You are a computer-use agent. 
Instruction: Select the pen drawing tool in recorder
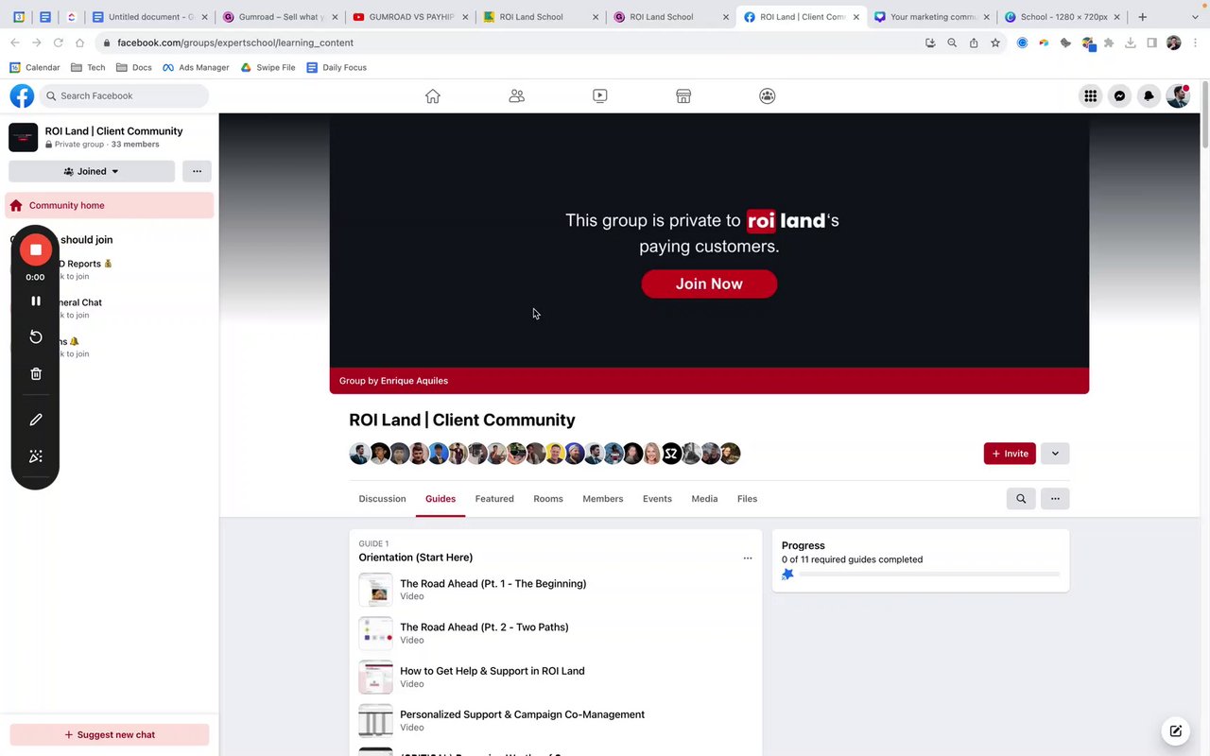(x=36, y=420)
